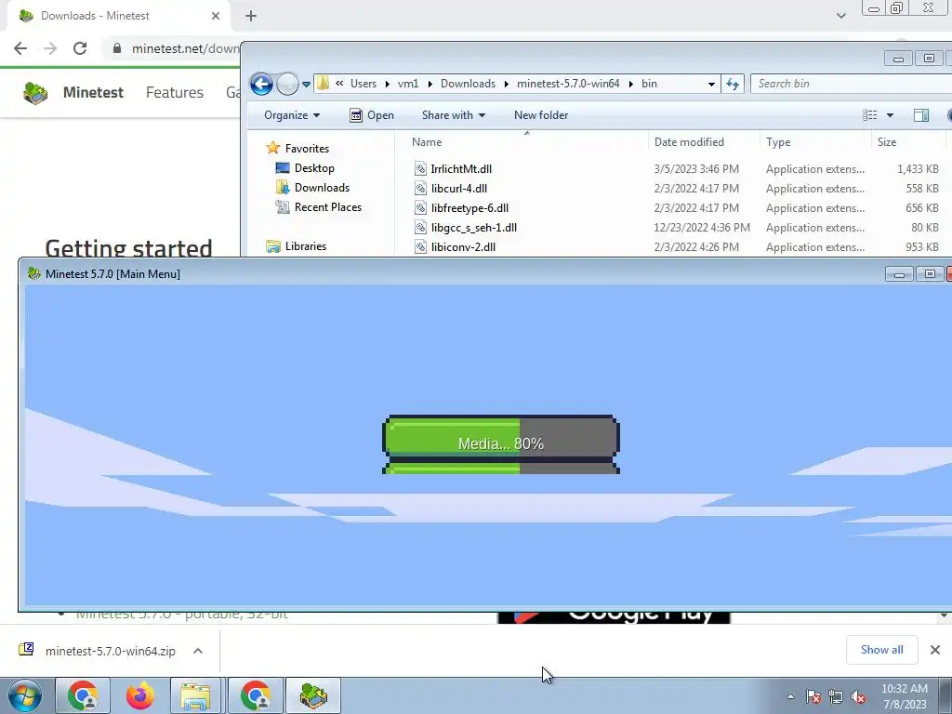Image resolution: width=952 pixels, height=714 pixels.
Task: Open the view options dropdown arrow
Action: click(x=890, y=115)
